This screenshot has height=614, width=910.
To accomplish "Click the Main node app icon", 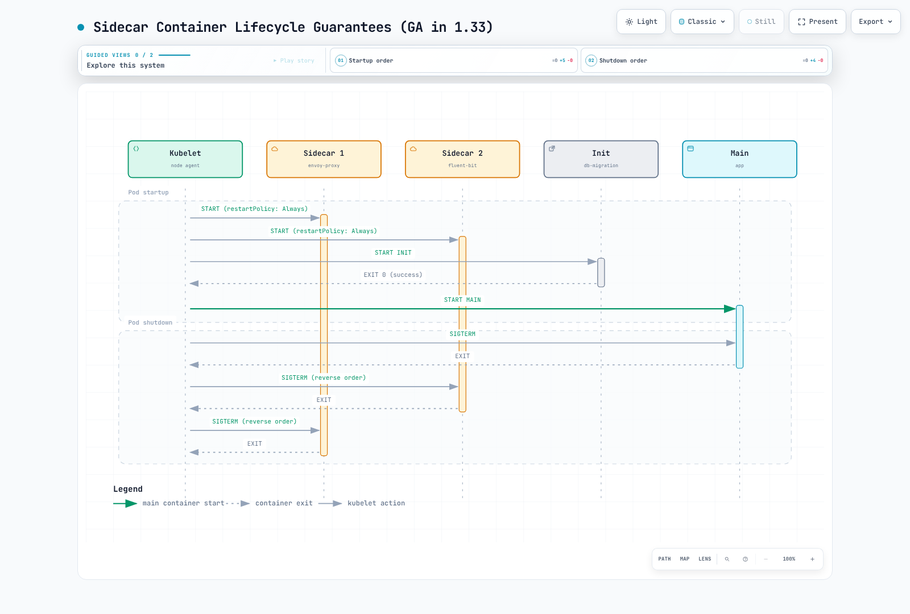I will pos(690,149).
